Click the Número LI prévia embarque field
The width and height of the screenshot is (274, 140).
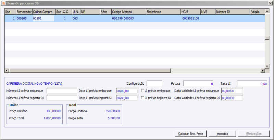pyautogui.click(x=62, y=90)
